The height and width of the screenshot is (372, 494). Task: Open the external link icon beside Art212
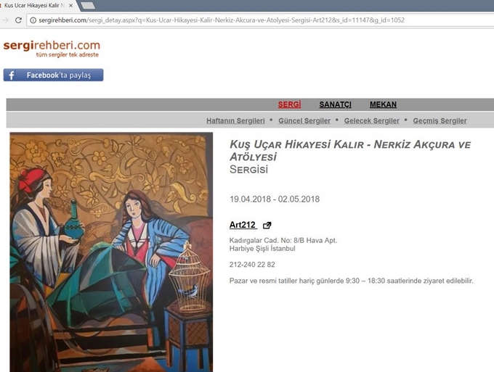(267, 225)
